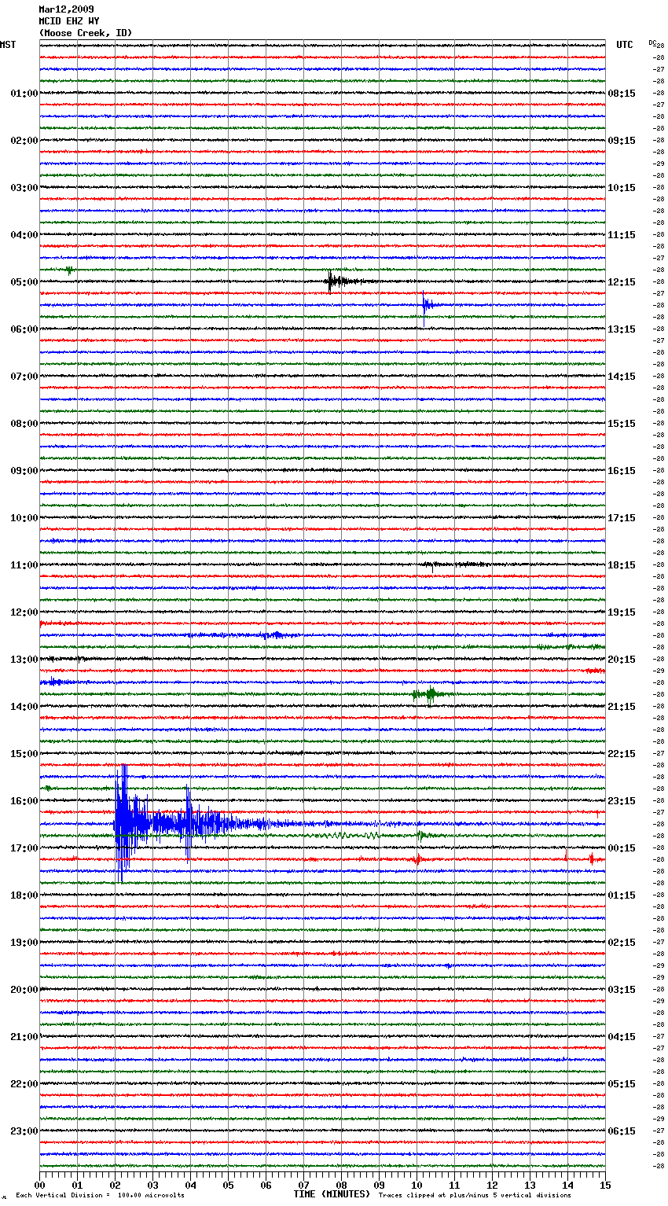Screen dimensions: 668x1206
Task: Click the 03:15 UTC row label
Action: pyautogui.click(x=622, y=990)
